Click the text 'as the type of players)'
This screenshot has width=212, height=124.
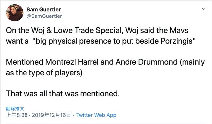[44, 73]
